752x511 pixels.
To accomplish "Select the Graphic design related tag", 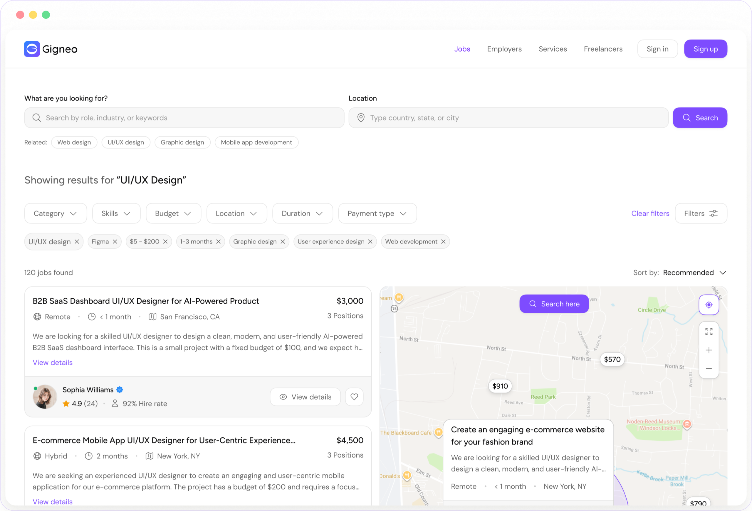I will click(182, 142).
